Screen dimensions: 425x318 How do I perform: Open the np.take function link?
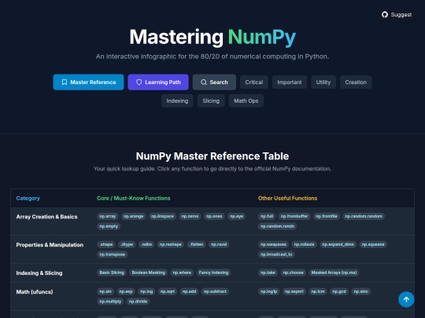[x=268, y=272]
